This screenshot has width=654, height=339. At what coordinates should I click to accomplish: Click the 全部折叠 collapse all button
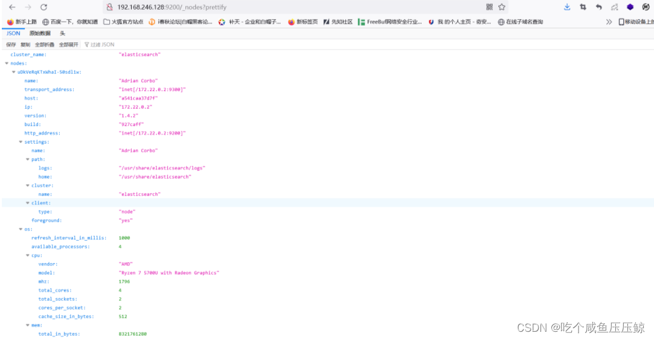coord(45,45)
